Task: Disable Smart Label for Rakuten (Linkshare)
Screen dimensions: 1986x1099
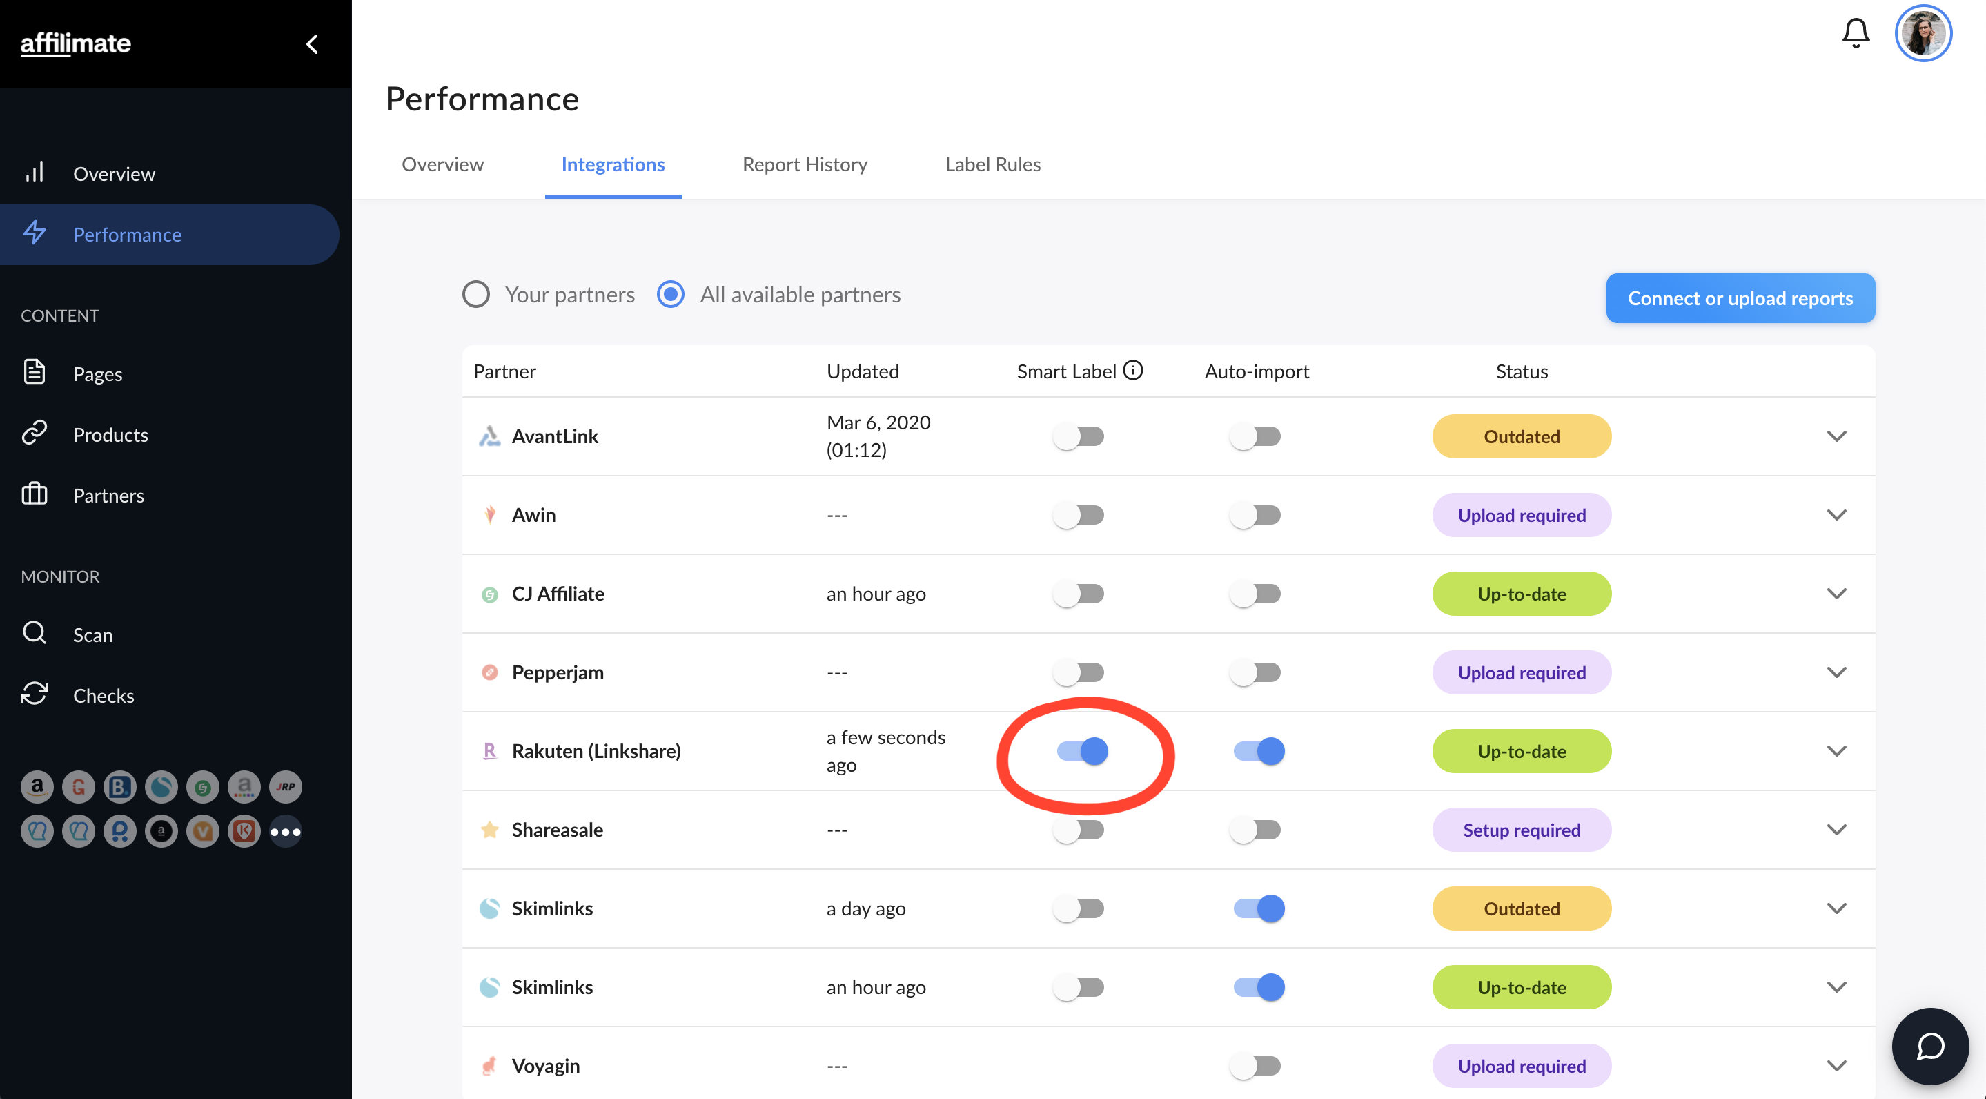Action: click(1083, 751)
